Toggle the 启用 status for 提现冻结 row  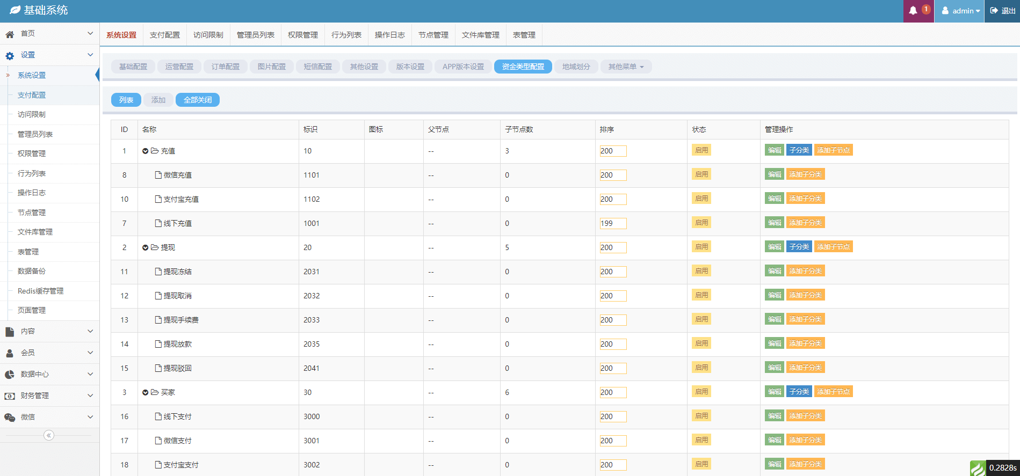(701, 271)
